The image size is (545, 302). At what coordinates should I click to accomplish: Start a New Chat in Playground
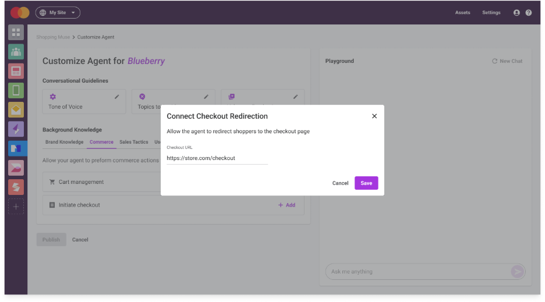[x=507, y=61]
